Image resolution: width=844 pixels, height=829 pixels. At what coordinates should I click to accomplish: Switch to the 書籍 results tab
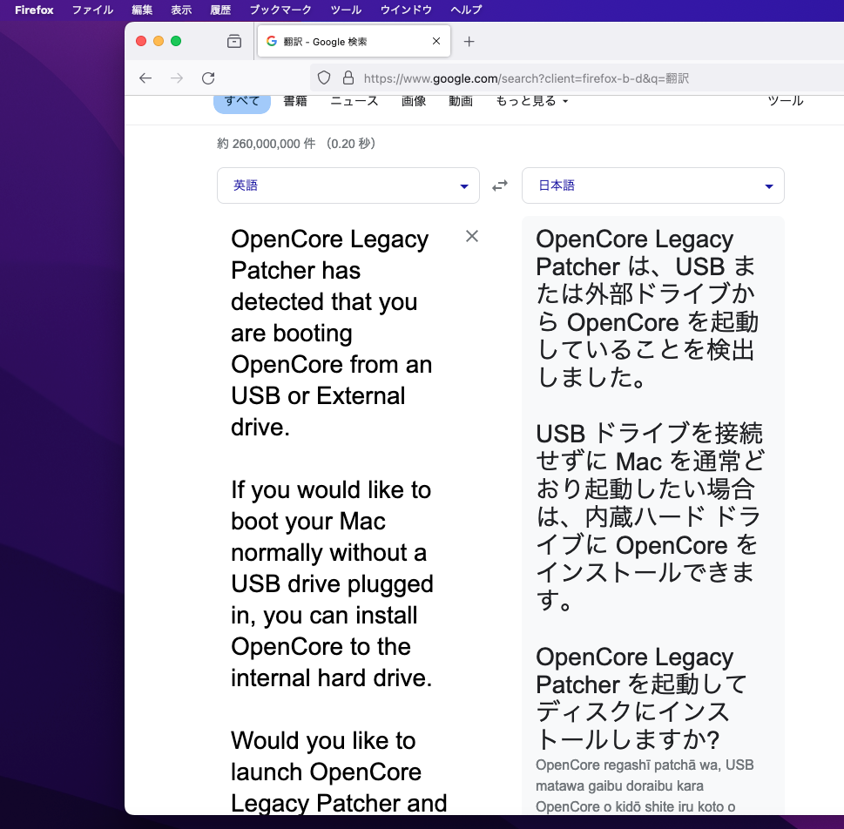(295, 101)
